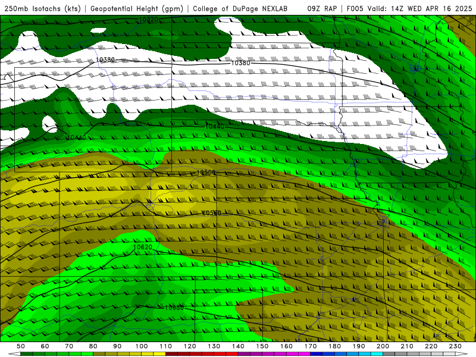This screenshot has width=476, height=357.
Task: Click the 10320 height contour label
Action: click(148, 20)
